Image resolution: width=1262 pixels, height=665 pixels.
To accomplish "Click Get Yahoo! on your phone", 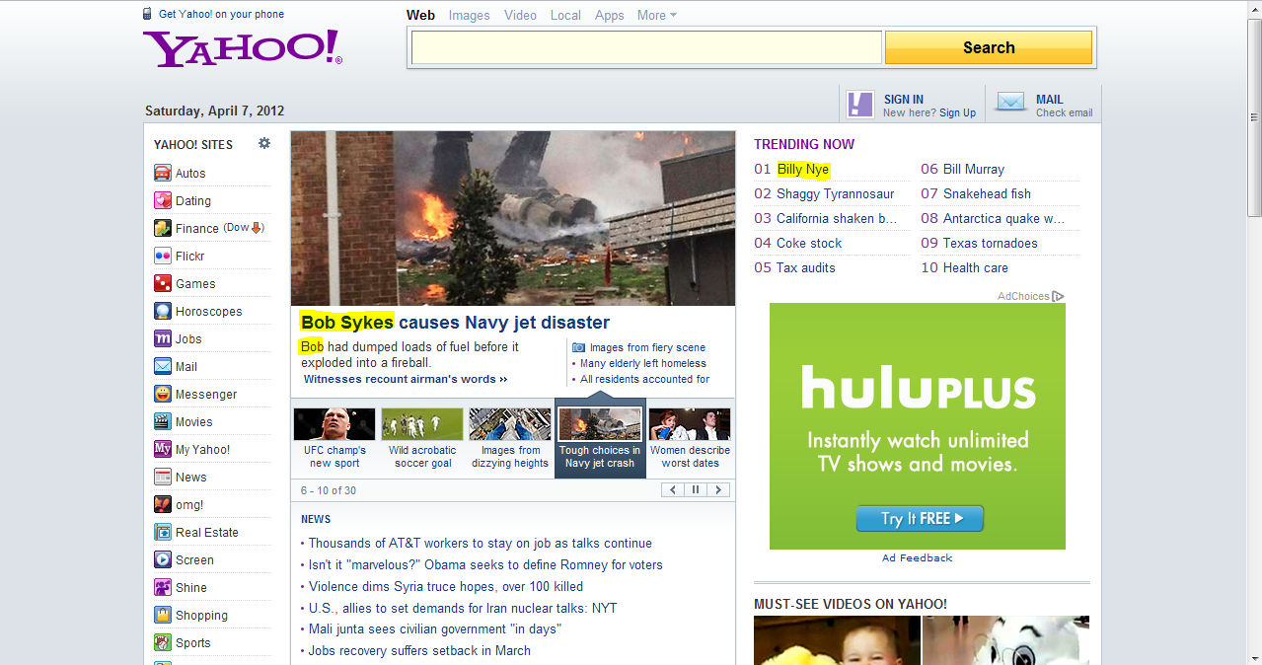I will coord(221,14).
